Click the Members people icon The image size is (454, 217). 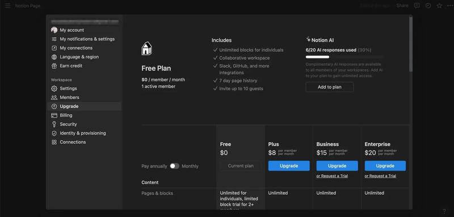point(54,98)
